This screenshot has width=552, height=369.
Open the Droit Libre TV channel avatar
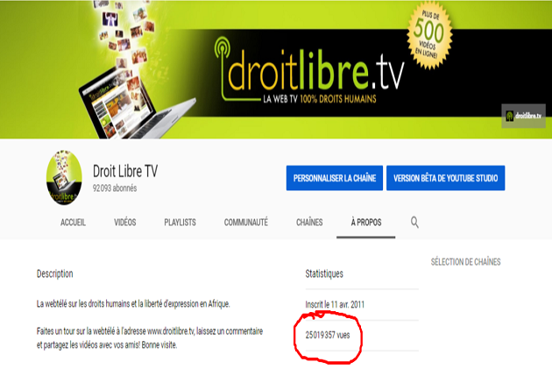tap(64, 178)
